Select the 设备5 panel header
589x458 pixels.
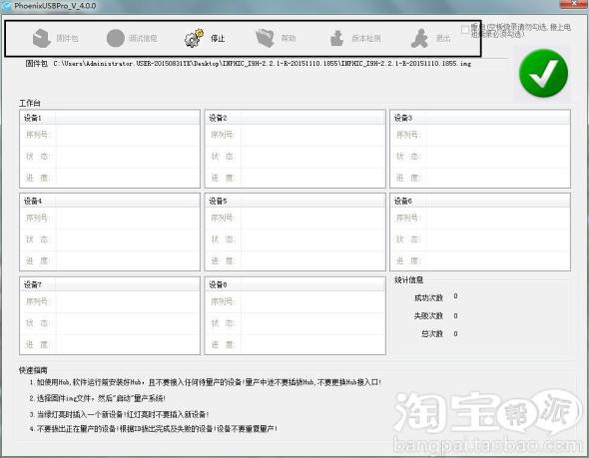click(x=294, y=202)
